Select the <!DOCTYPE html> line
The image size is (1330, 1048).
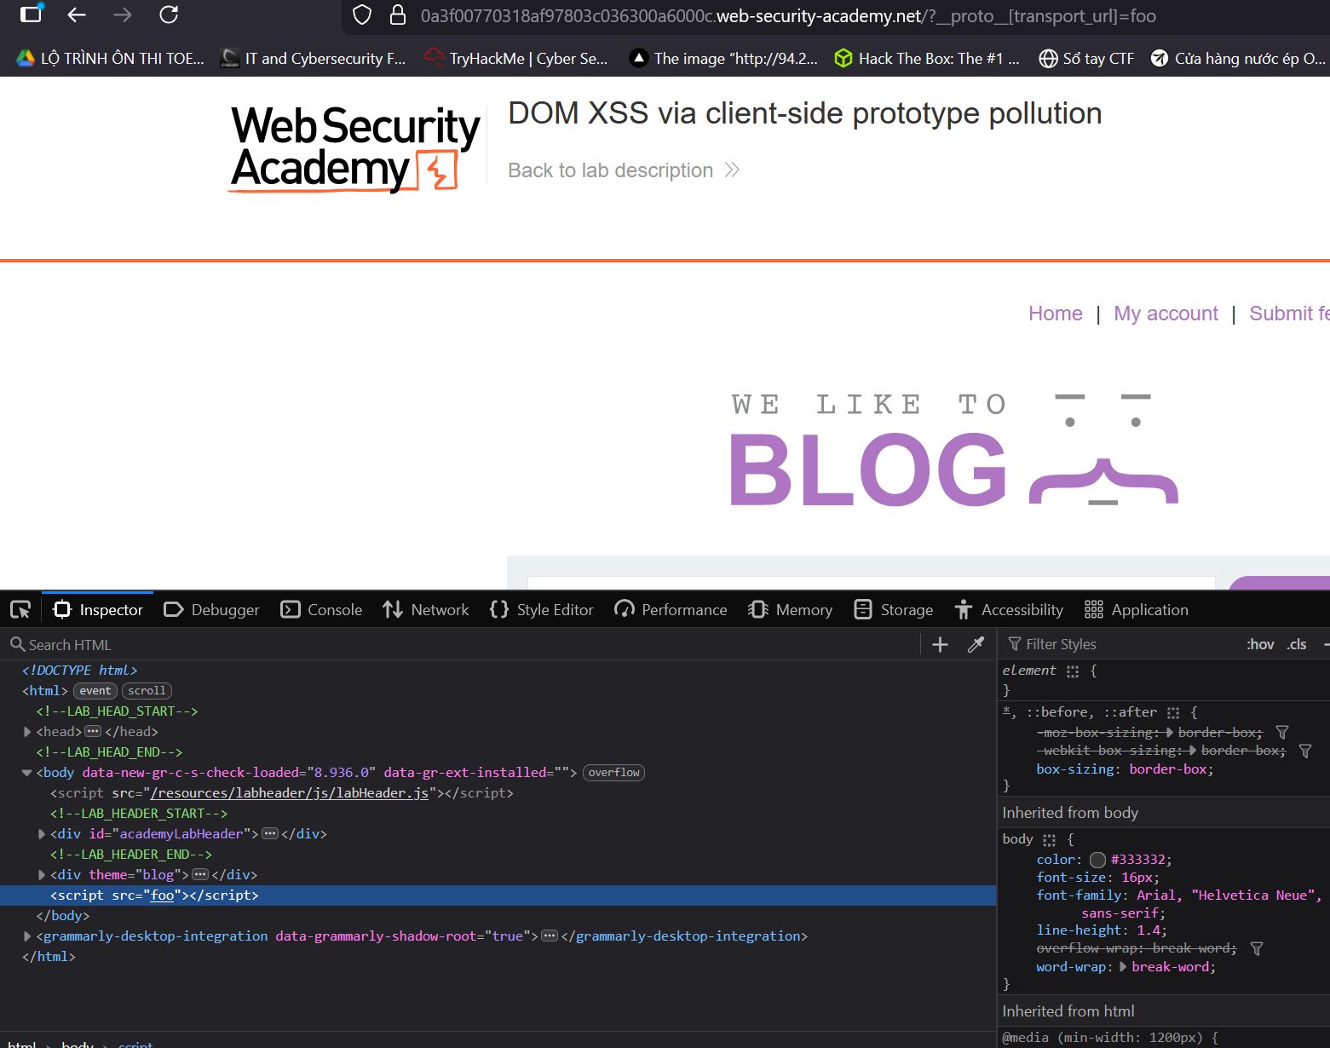coord(79,671)
